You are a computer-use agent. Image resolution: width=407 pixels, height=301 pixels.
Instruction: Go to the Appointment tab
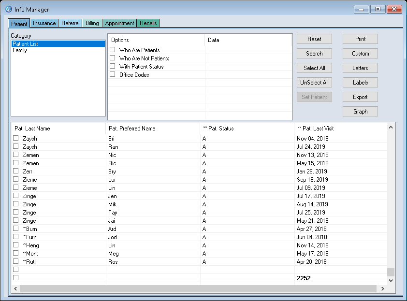tap(119, 23)
